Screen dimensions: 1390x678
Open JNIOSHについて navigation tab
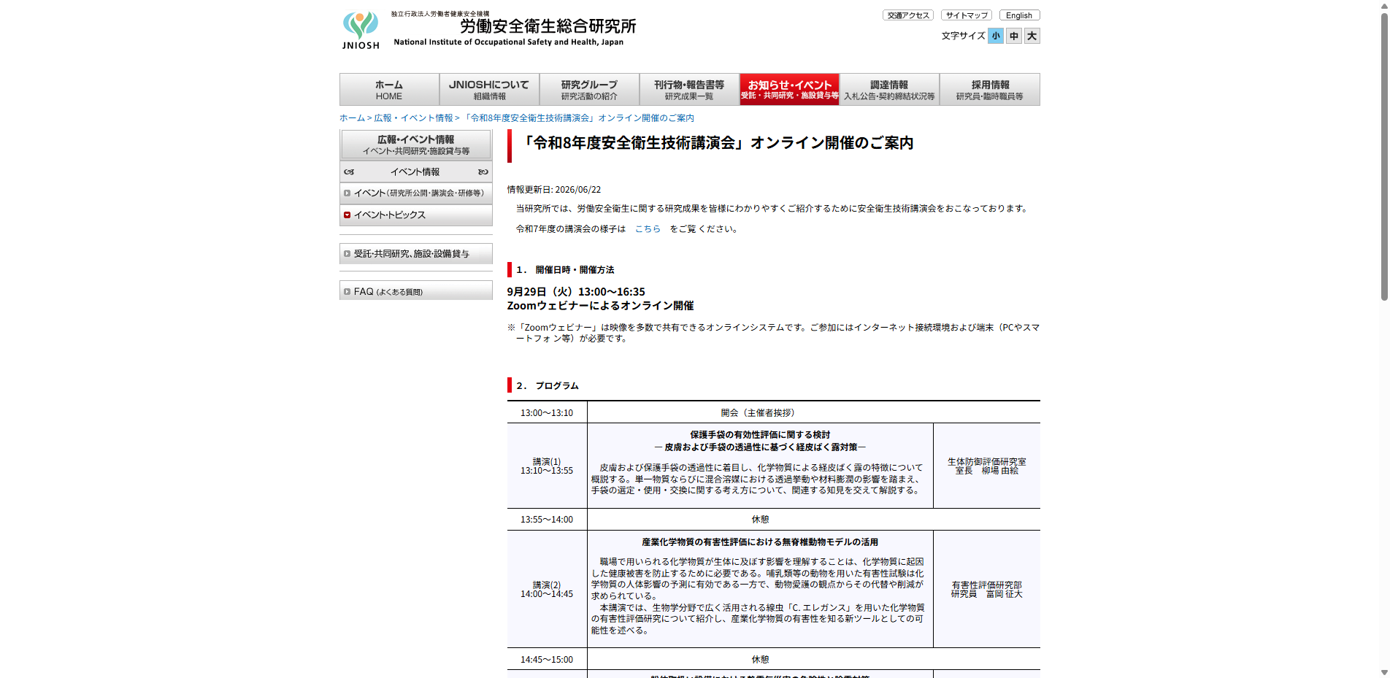tap(489, 89)
